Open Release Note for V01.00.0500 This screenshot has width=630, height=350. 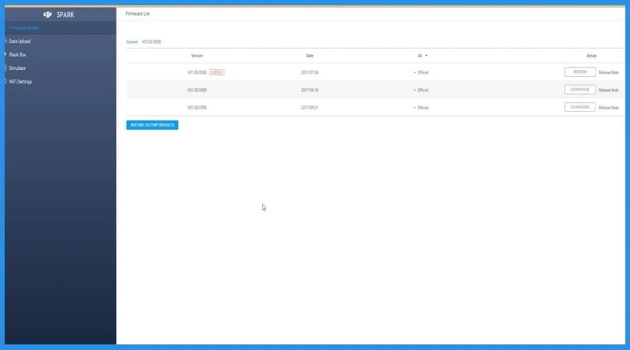[x=609, y=73]
